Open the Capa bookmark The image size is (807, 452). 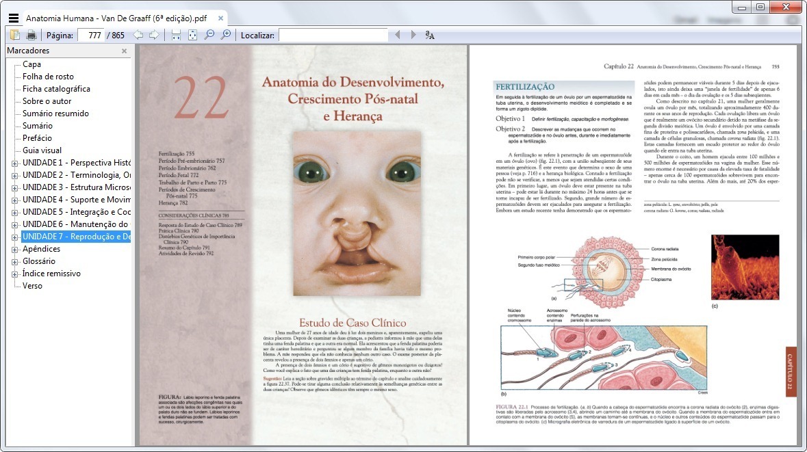31,64
